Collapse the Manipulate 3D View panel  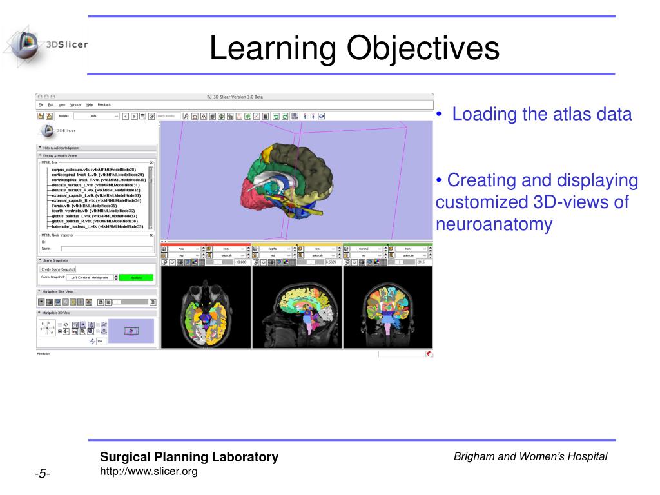click(97, 313)
